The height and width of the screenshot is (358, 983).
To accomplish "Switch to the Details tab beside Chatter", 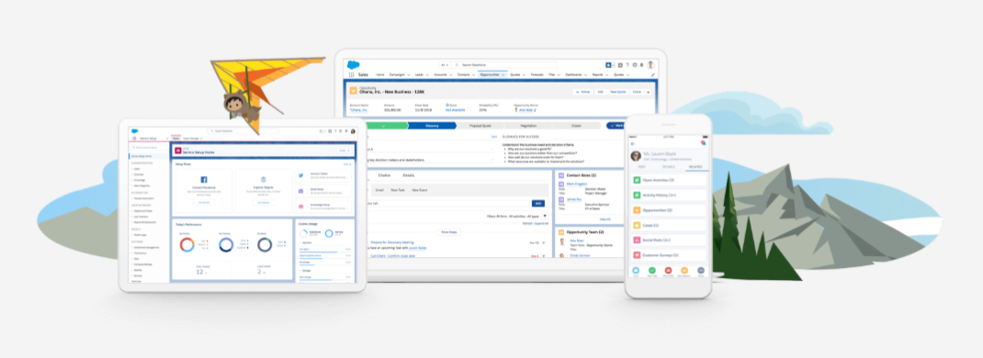I will (408, 175).
